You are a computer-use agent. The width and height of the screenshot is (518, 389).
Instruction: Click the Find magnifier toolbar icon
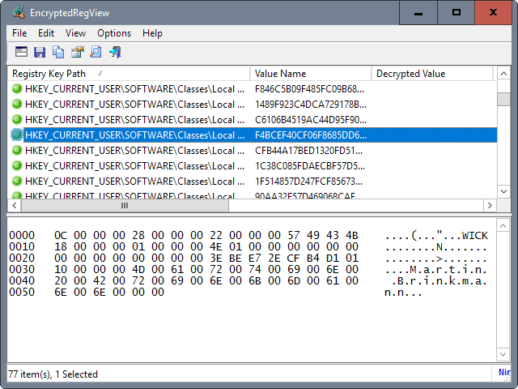96,52
